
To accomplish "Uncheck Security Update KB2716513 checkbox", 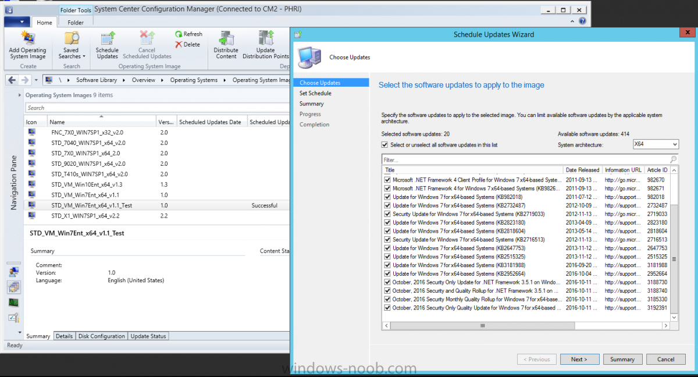I will click(387, 240).
